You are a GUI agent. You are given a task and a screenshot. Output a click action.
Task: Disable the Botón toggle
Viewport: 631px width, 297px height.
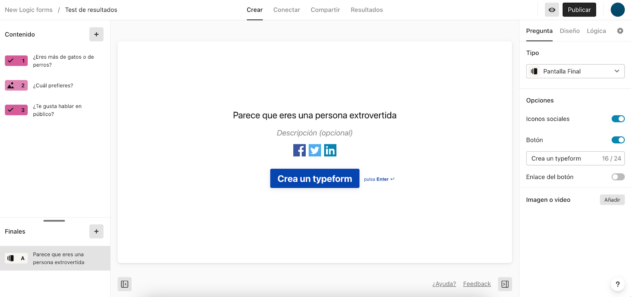point(618,140)
